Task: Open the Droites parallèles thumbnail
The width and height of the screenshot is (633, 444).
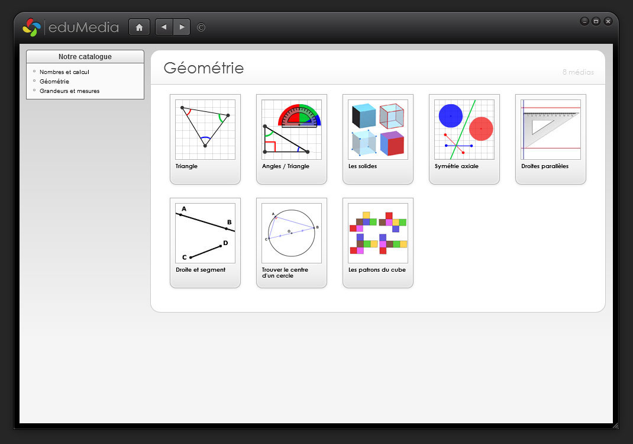Action: [550, 130]
